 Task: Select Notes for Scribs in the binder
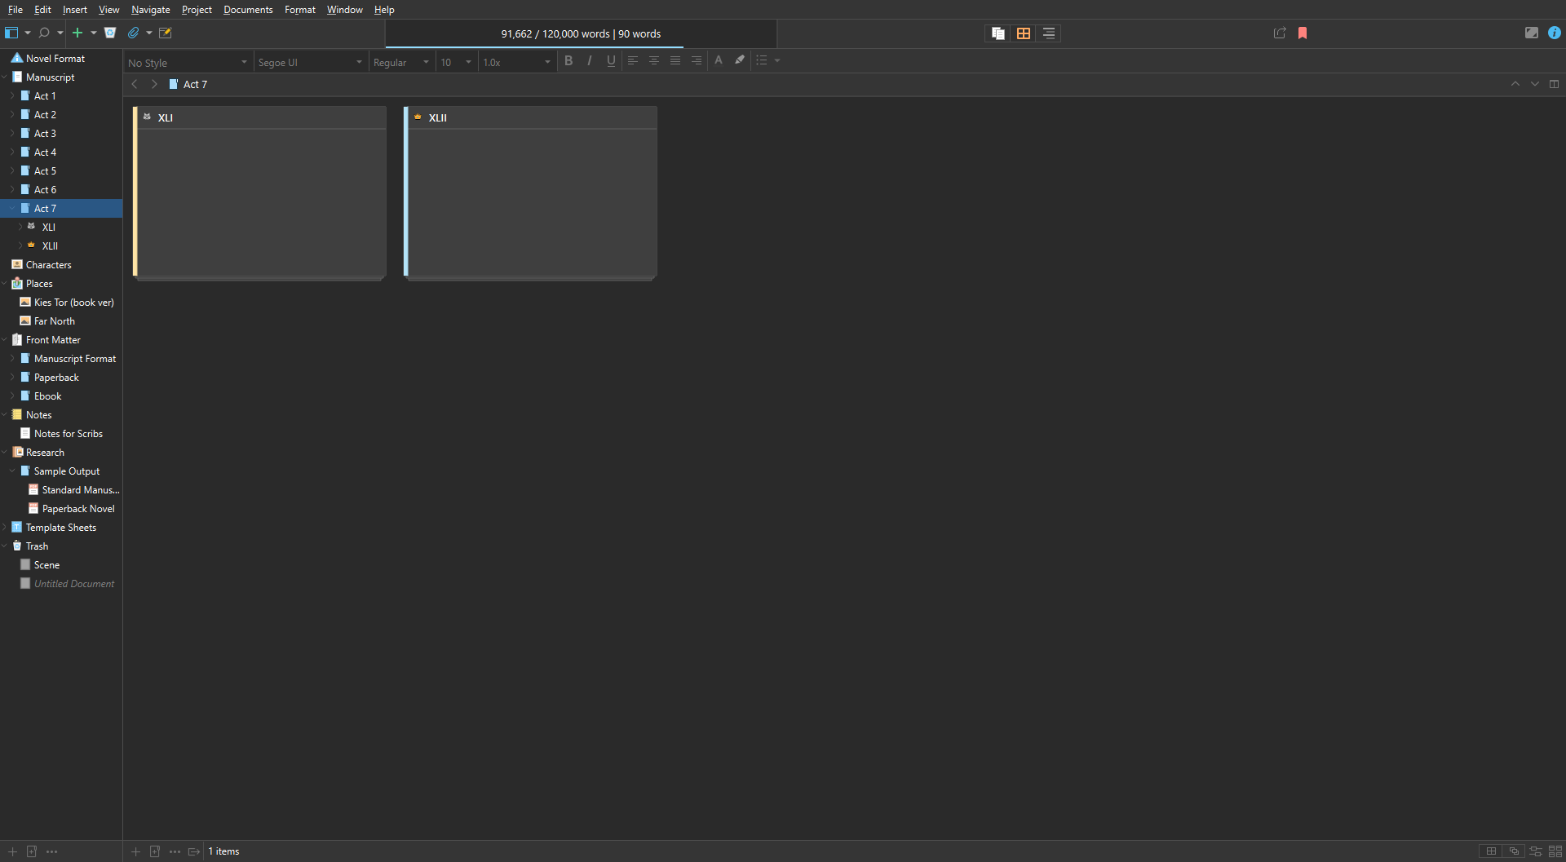click(x=68, y=434)
